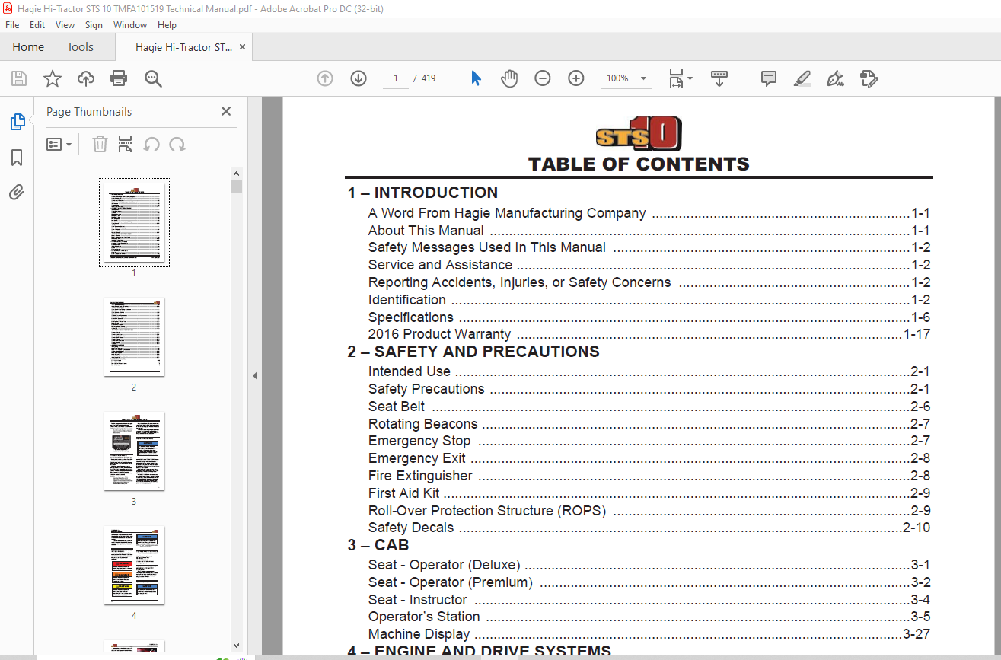Click 'Fire Extinguisher' contents entry
1001x660 pixels.
(420, 476)
